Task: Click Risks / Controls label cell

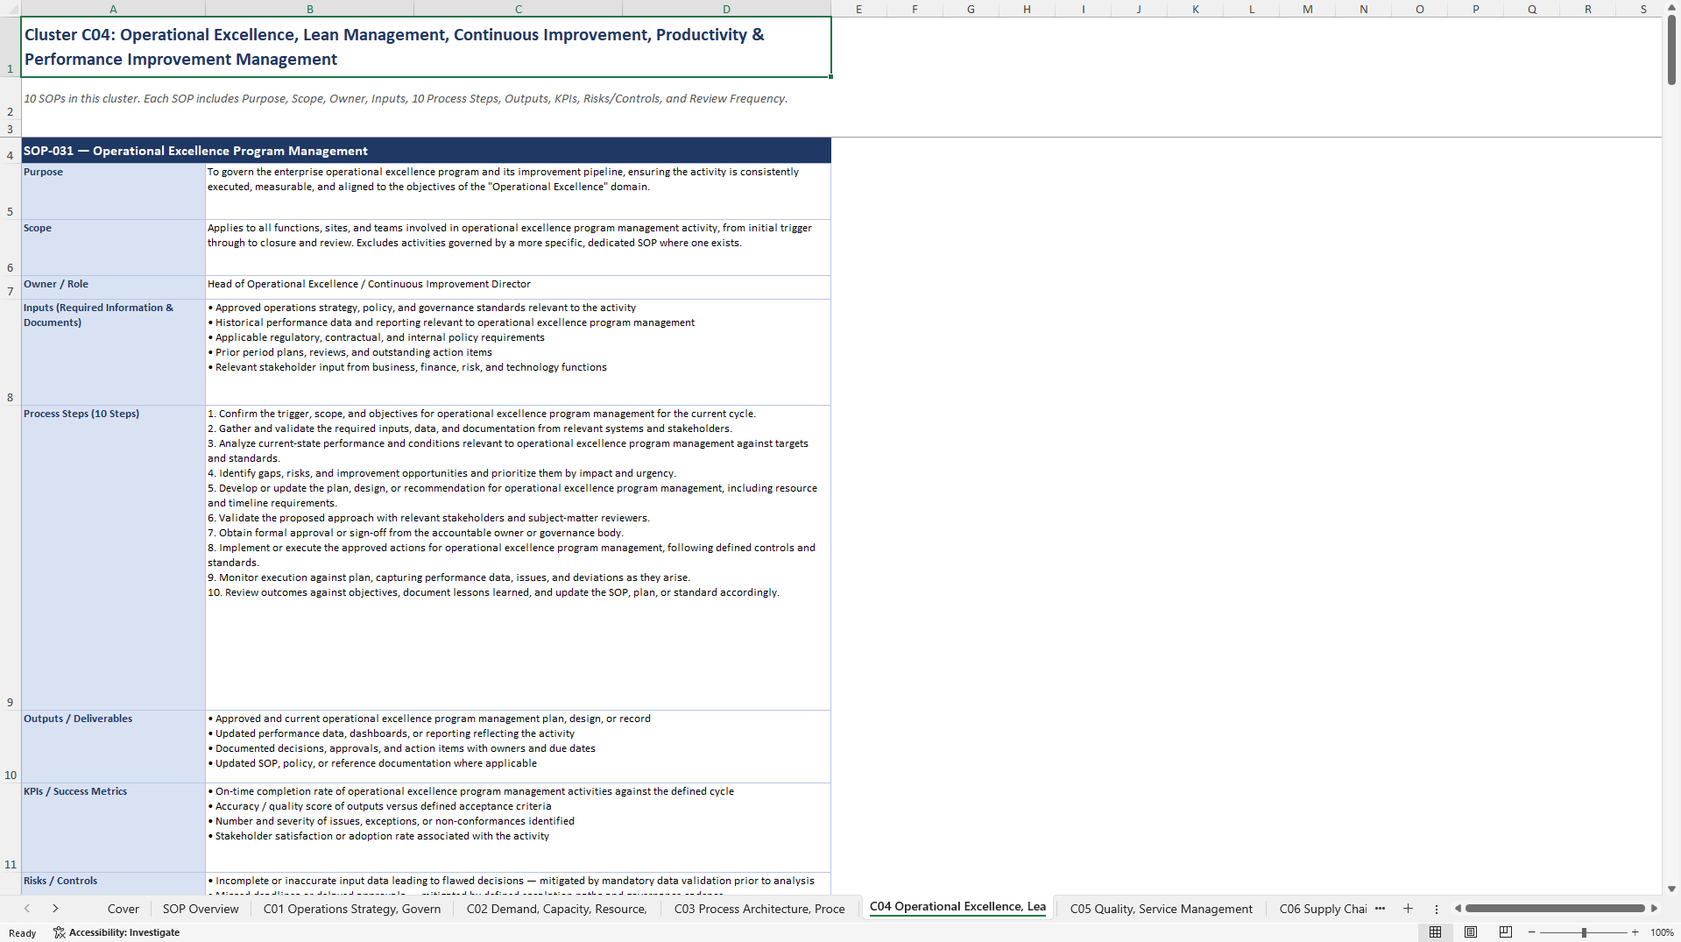Action: click(x=113, y=884)
